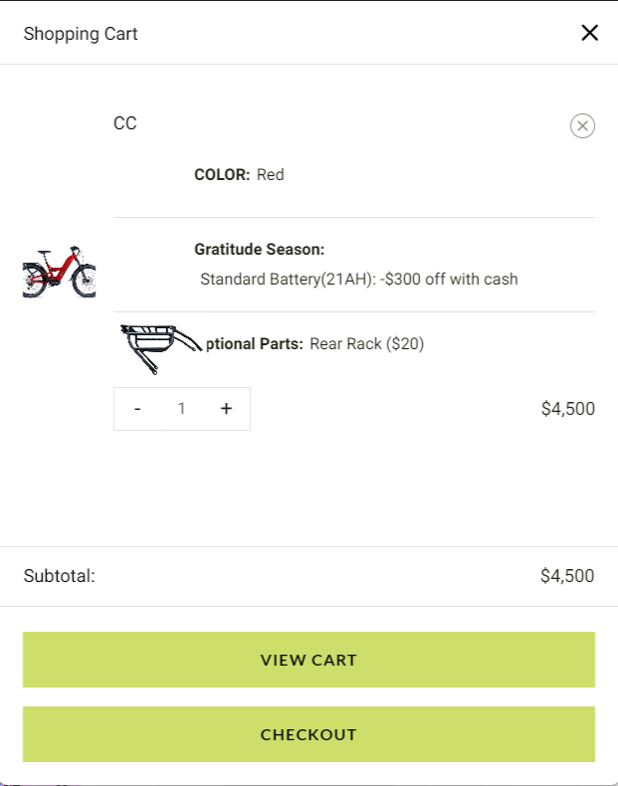Click the Optional Parts label
The image size is (618, 786).
254,344
